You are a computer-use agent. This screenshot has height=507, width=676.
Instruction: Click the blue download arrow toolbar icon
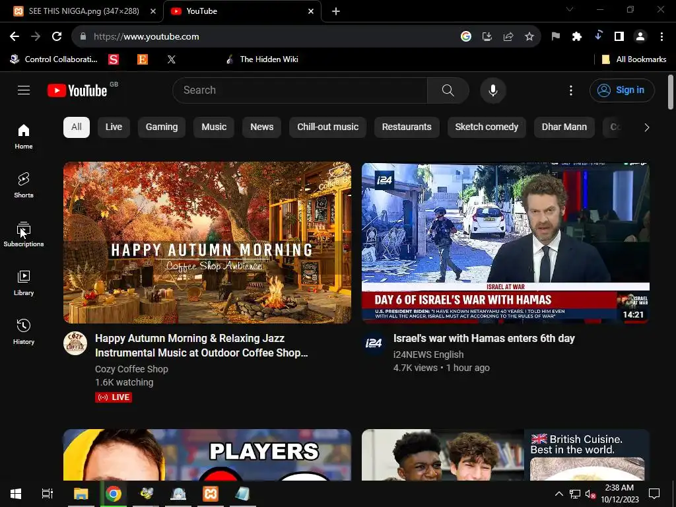pos(598,36)
